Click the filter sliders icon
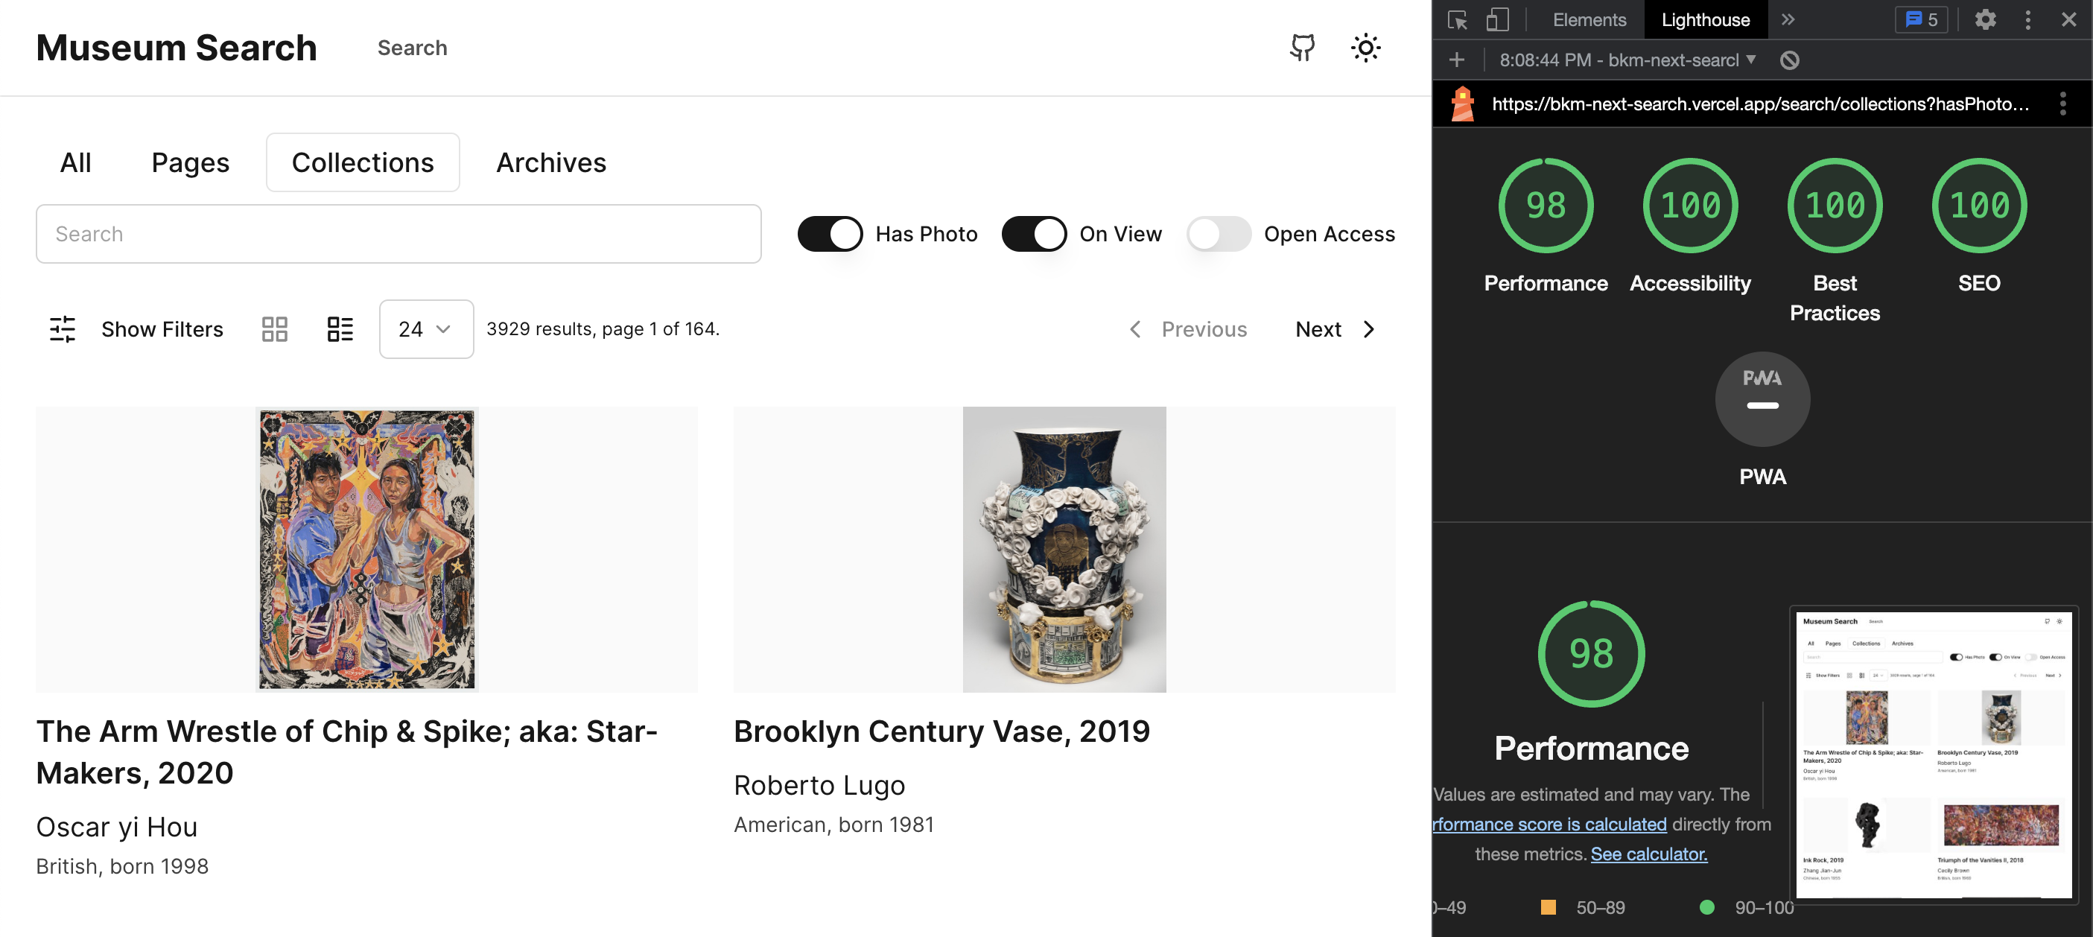2093x937 pixels. [x=63, y=327]
